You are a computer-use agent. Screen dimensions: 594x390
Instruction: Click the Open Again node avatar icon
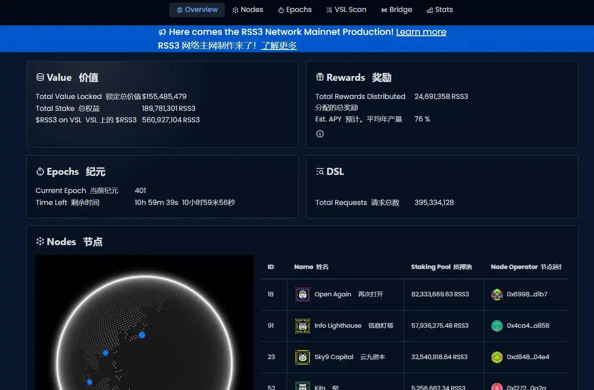(x=303, y=295)
